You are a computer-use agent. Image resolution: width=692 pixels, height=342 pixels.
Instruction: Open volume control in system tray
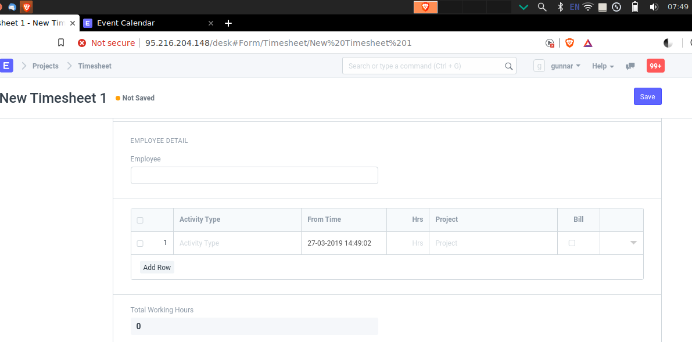(x=654, y=6)
